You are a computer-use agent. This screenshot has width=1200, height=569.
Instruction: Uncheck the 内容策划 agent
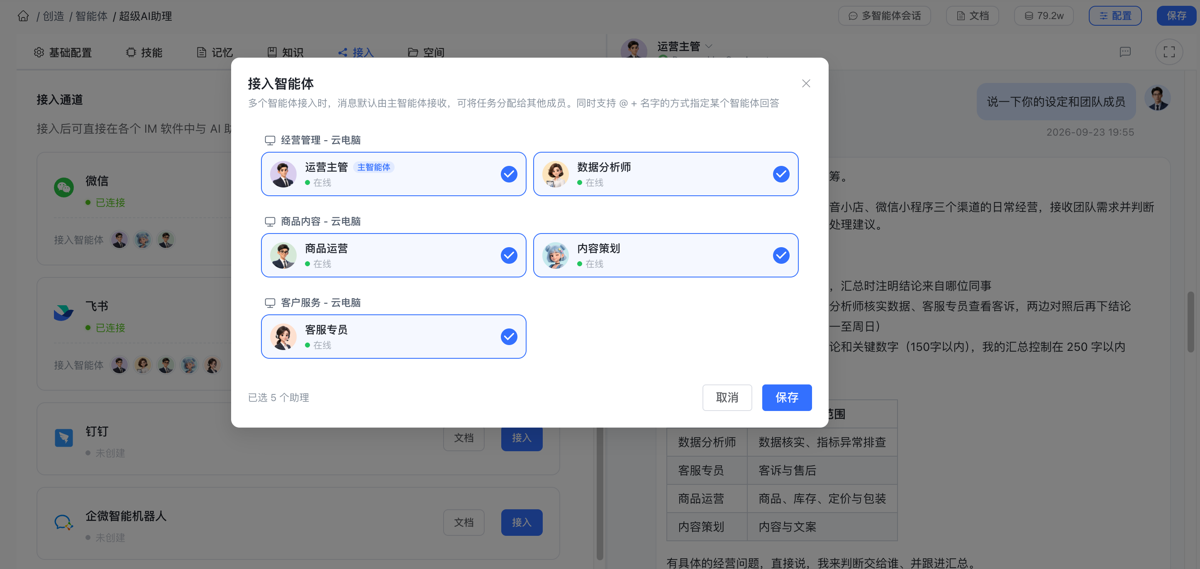click(x=781, y=255)
